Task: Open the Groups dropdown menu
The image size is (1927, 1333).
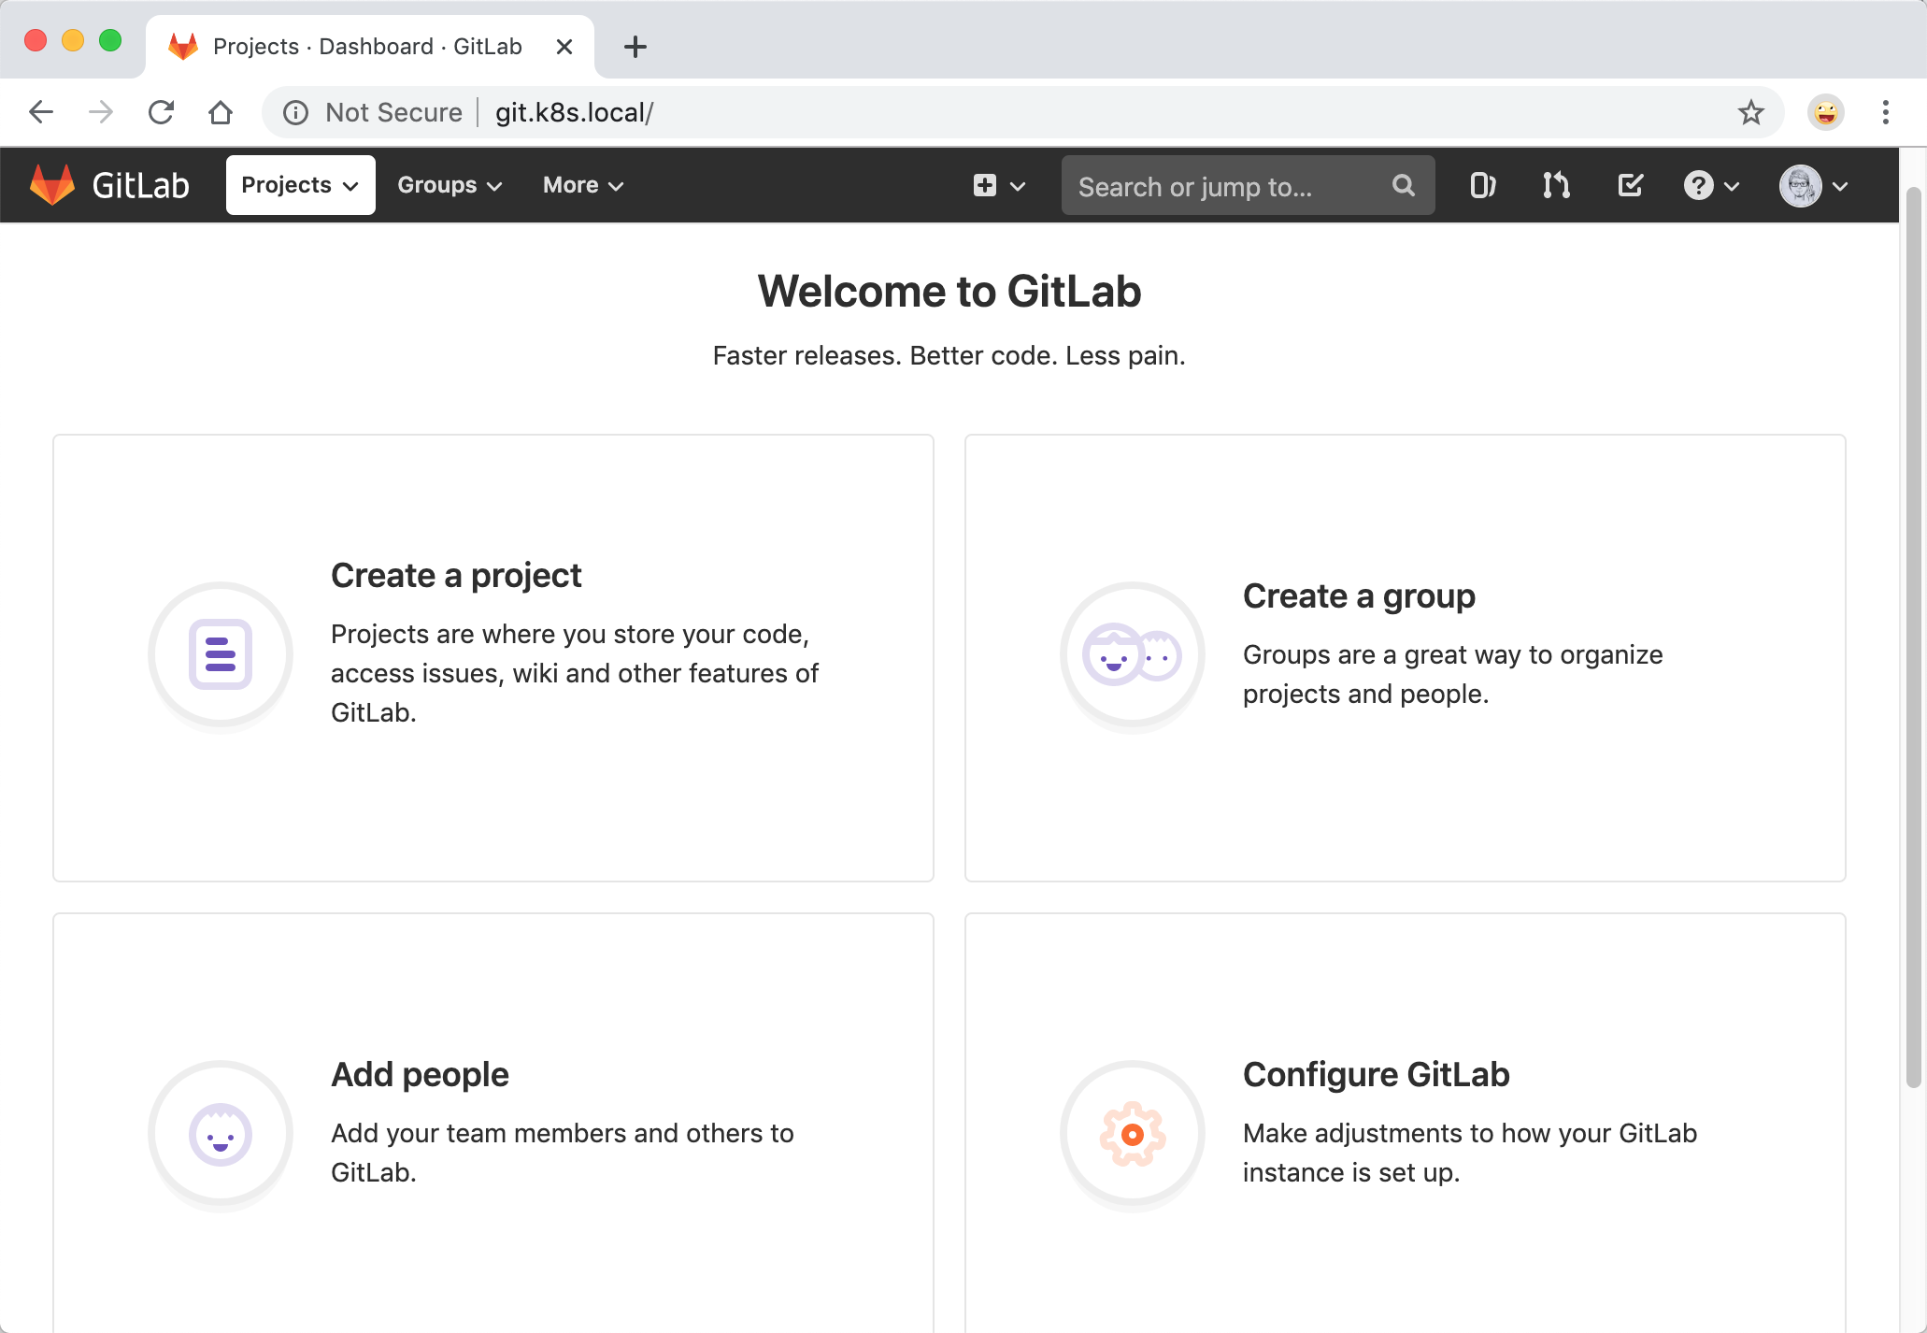Action: pos(450,185)
